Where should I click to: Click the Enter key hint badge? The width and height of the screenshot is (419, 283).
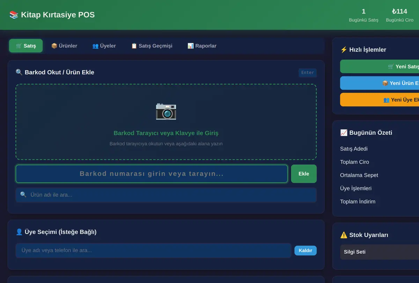(308, 73)
